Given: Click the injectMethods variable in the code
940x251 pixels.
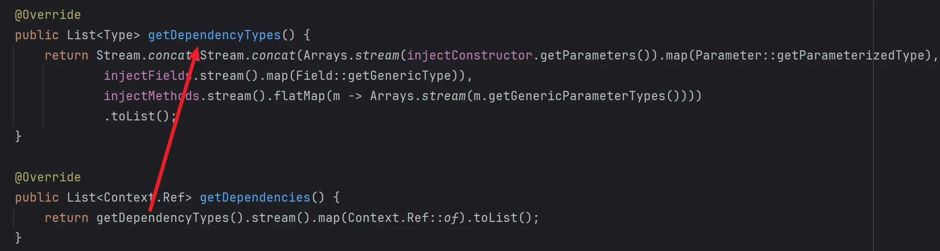Looking at the screenshot, I should coord(151,96).
